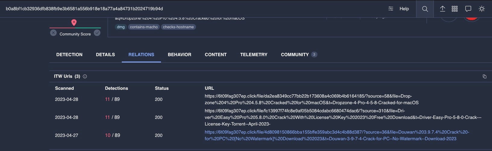The width and height of the screenshot is (492, 151).
Task: Click the file hash search field
Action: click(181, 9)
